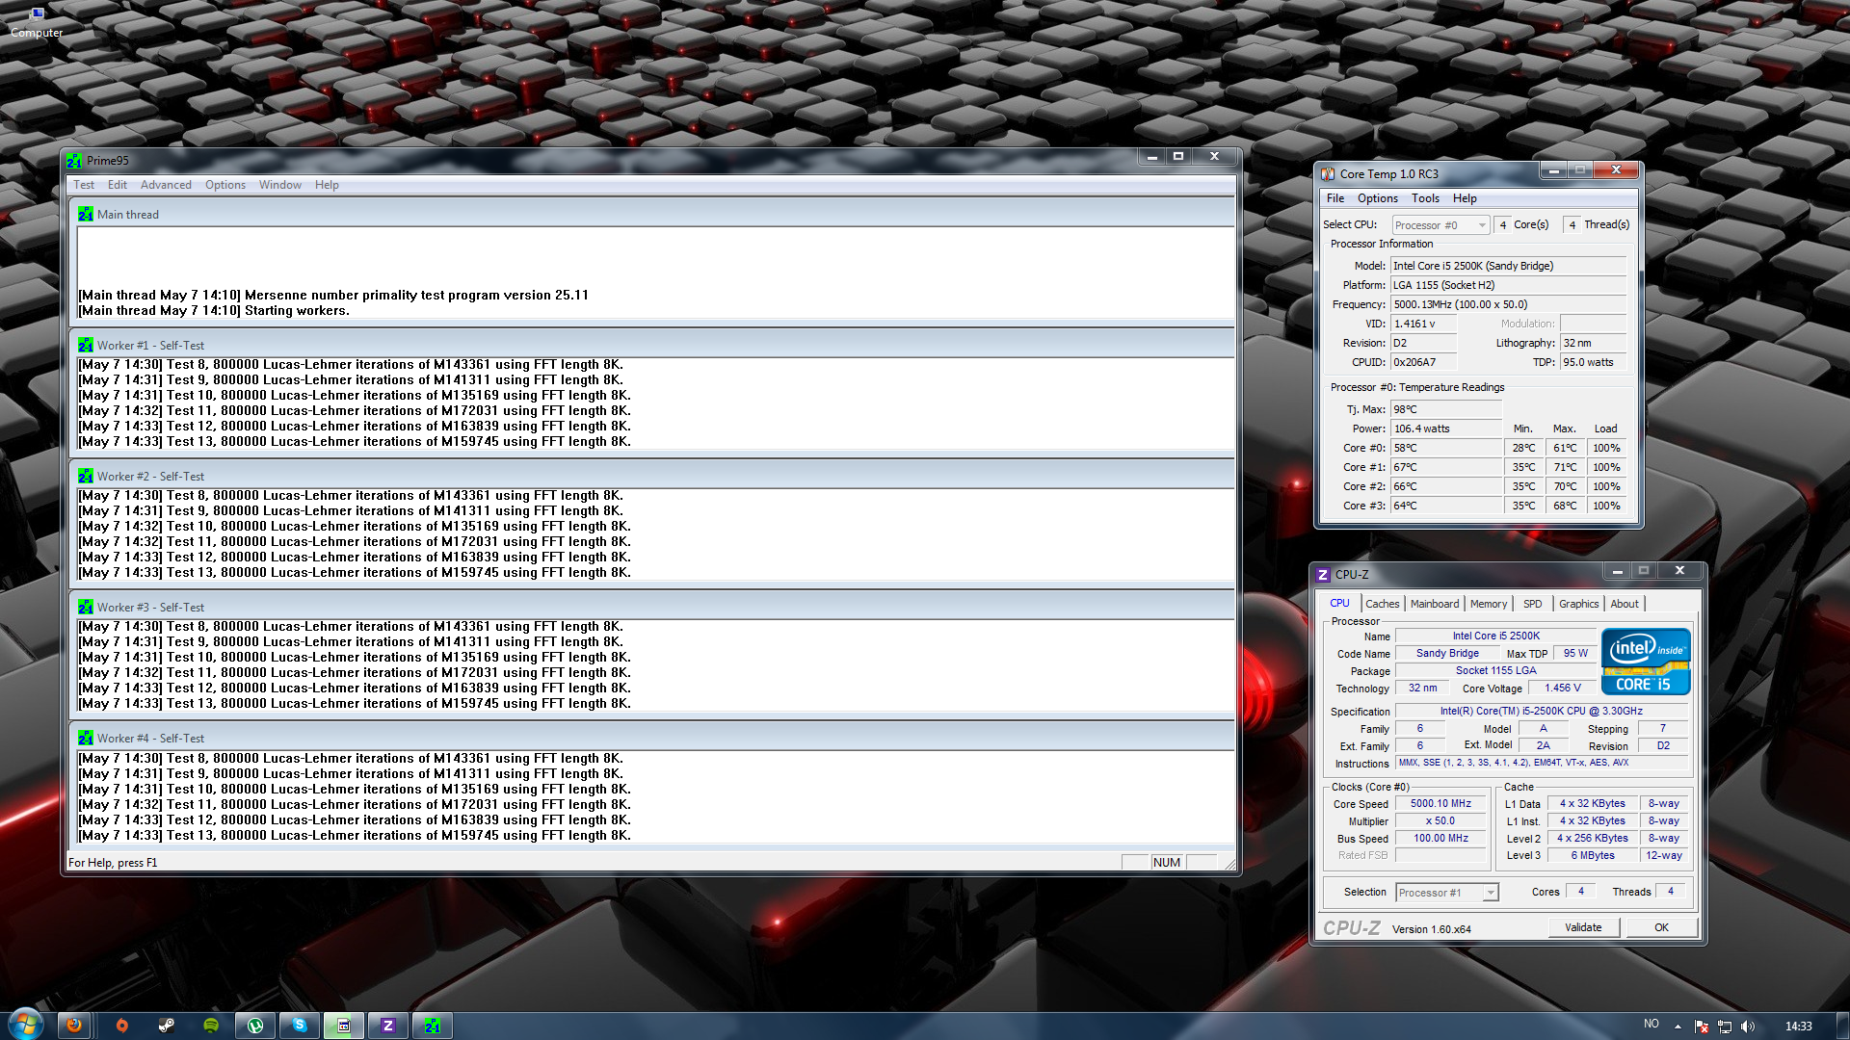Viewport: 1850px width, 1040px height.
Task: Click Core Temp Frequency field 5000.13MHz
Action: click(x=1508, y=304)
